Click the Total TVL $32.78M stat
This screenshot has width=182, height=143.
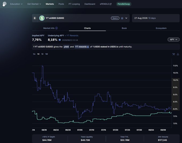(x=125, y=138)
